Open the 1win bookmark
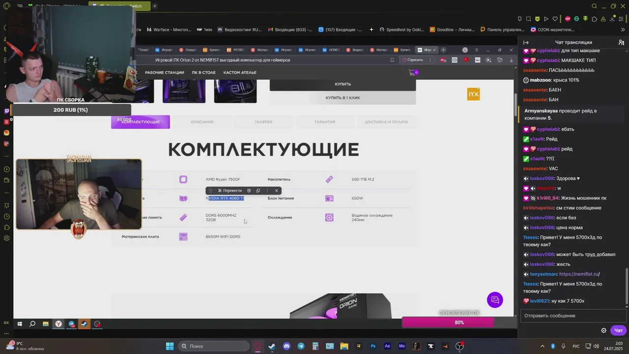Screen dimensions: 629x354 click(x=204, y=29)
